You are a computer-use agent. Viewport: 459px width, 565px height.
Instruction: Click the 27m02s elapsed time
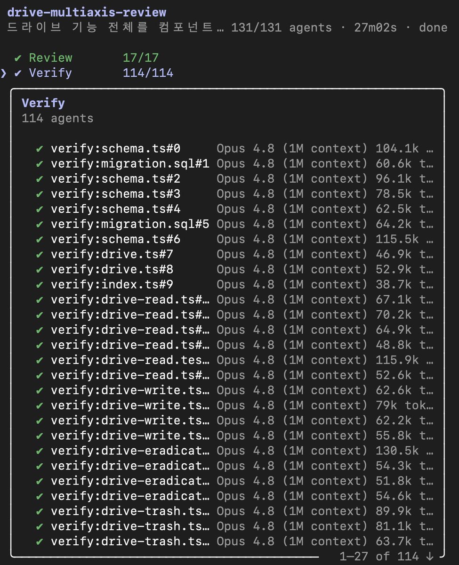375,27
